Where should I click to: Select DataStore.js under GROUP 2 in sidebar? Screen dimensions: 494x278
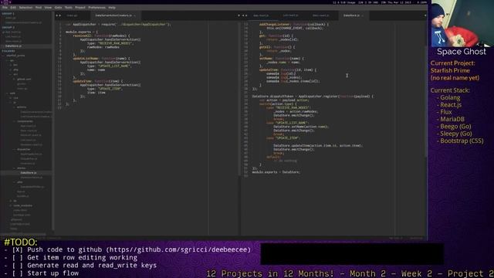click(x=14, y=46)
